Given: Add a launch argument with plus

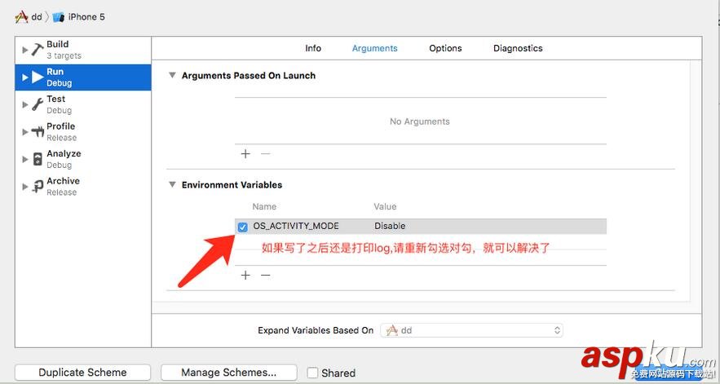Looking at the screenshot, I should point(245,154).
